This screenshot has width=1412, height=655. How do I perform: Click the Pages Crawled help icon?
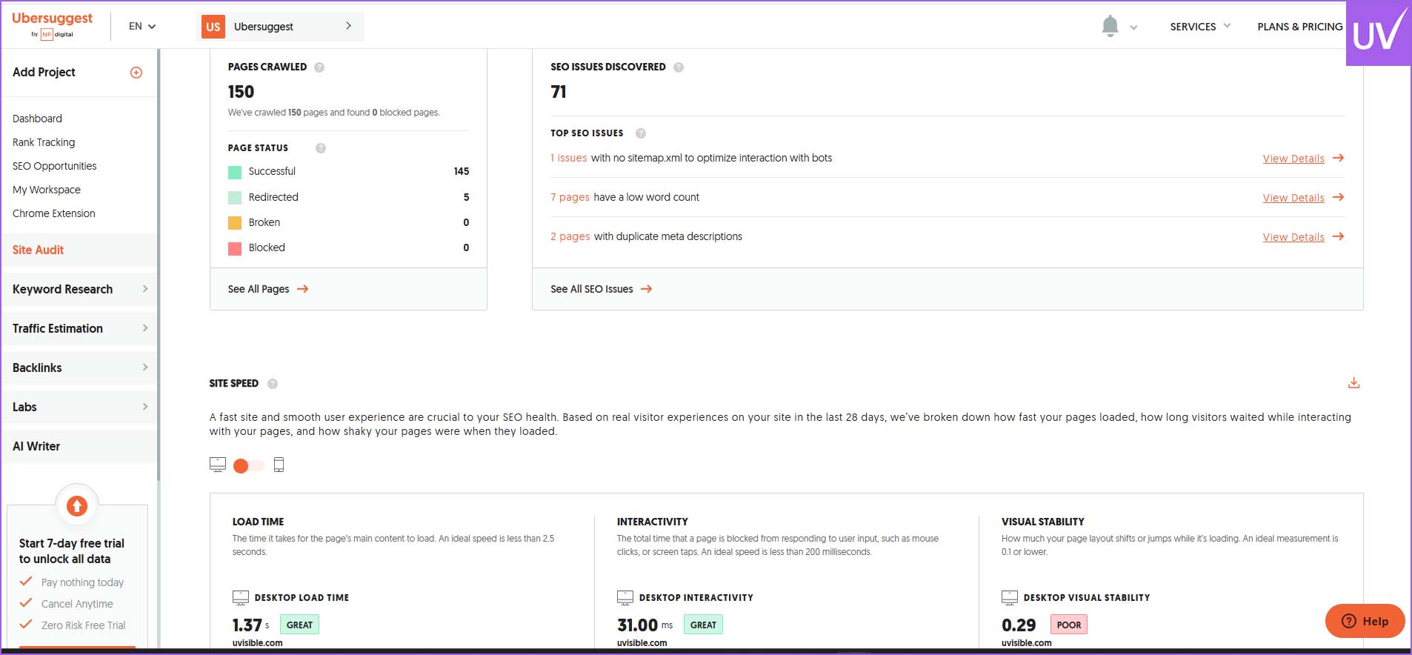[x=319, y=67]
